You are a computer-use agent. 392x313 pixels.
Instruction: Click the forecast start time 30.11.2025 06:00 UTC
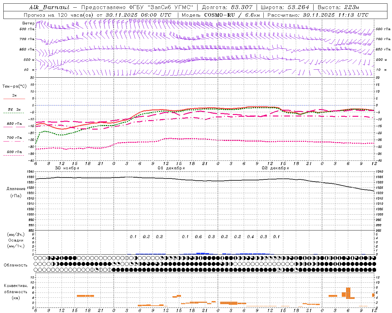[x=138, y=15]
